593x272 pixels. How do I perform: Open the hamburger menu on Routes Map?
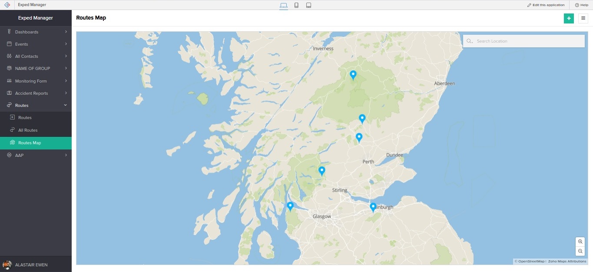coord(583,18)
